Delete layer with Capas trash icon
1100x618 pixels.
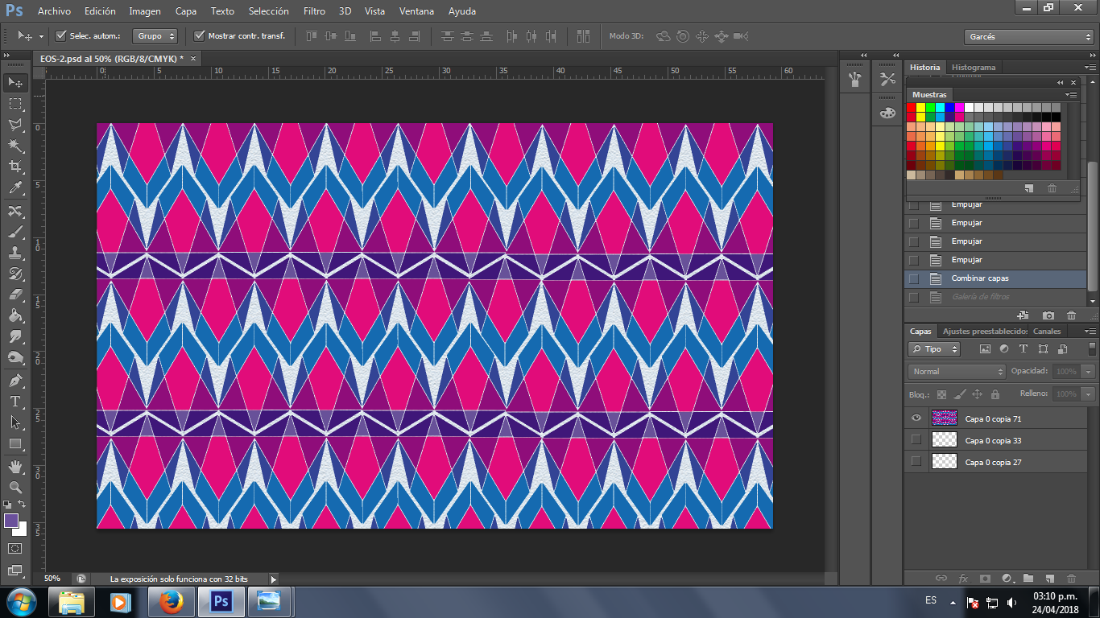(x=1071, y=578)
